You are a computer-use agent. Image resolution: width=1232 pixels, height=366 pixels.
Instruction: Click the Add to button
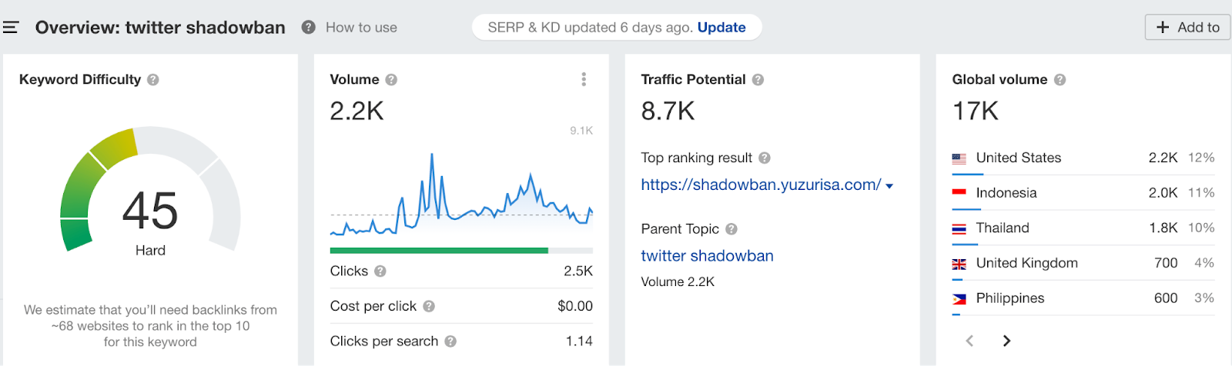click(x=1187, y=27)
